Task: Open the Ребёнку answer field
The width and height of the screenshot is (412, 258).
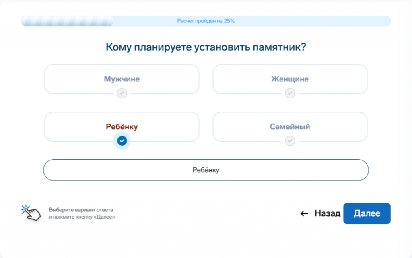Action: coord(206,170)
